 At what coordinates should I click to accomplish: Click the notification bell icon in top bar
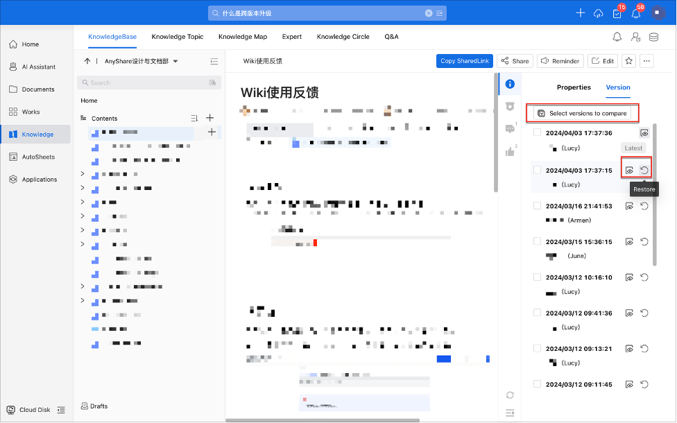coord(635,13)
